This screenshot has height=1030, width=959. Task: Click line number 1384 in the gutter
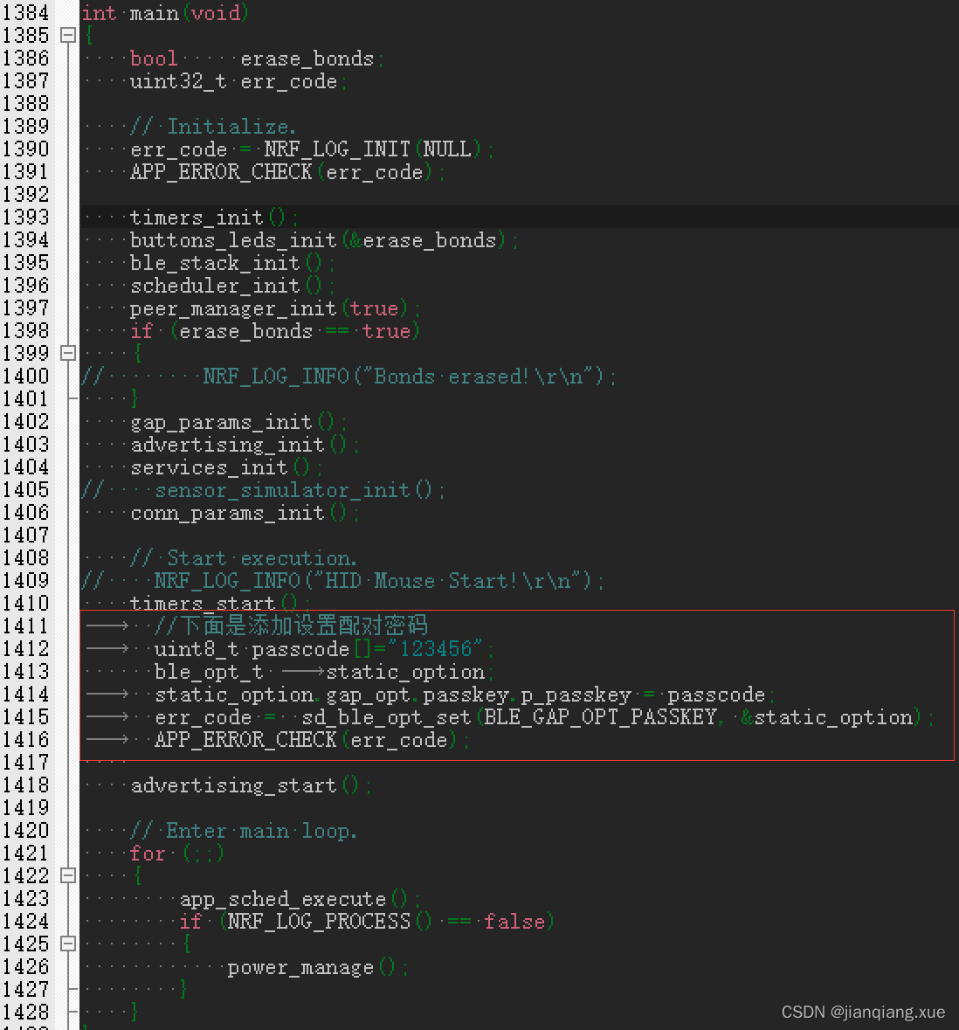[x=25, y=12]
